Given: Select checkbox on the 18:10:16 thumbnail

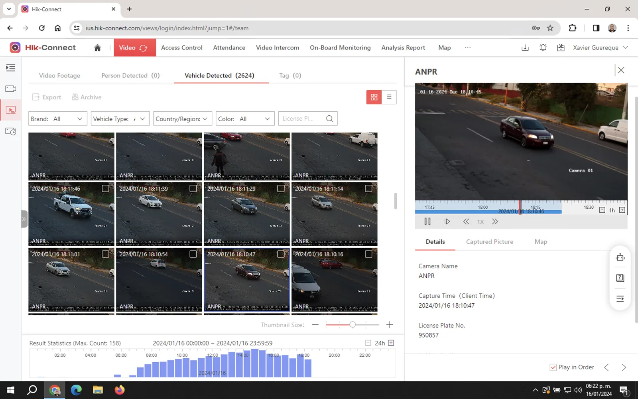Looking at the screenshot, I should pyautogui.click(x=368, y=254).
